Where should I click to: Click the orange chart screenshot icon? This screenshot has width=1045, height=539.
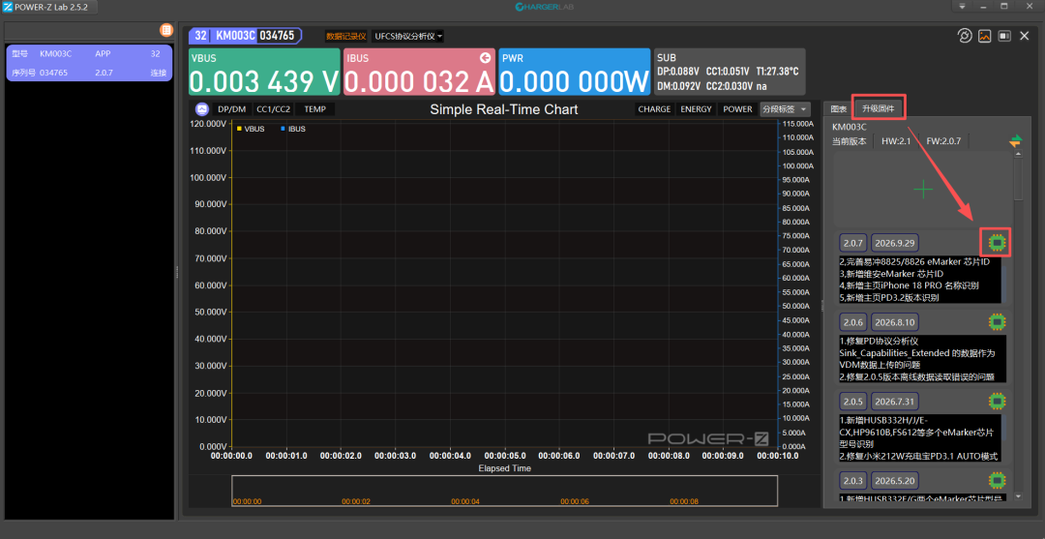tap(984, 36)
